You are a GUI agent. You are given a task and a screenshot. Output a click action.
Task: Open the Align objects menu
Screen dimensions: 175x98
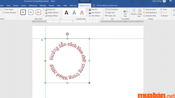click(164, 9)
